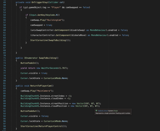Click BuildingChunkVS on line 86
The width and height of the screenshot is (160, 131).
30,96
